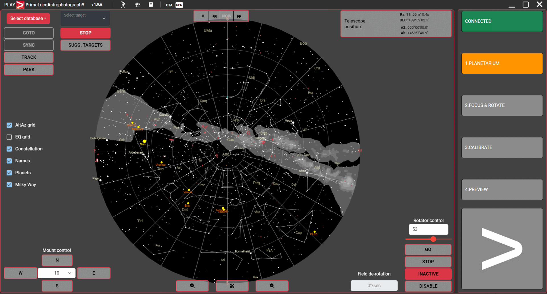Viewport: 547px width, 294px height.
Task: Open SUGG. TARGETS list
Action: click(85, 45)
